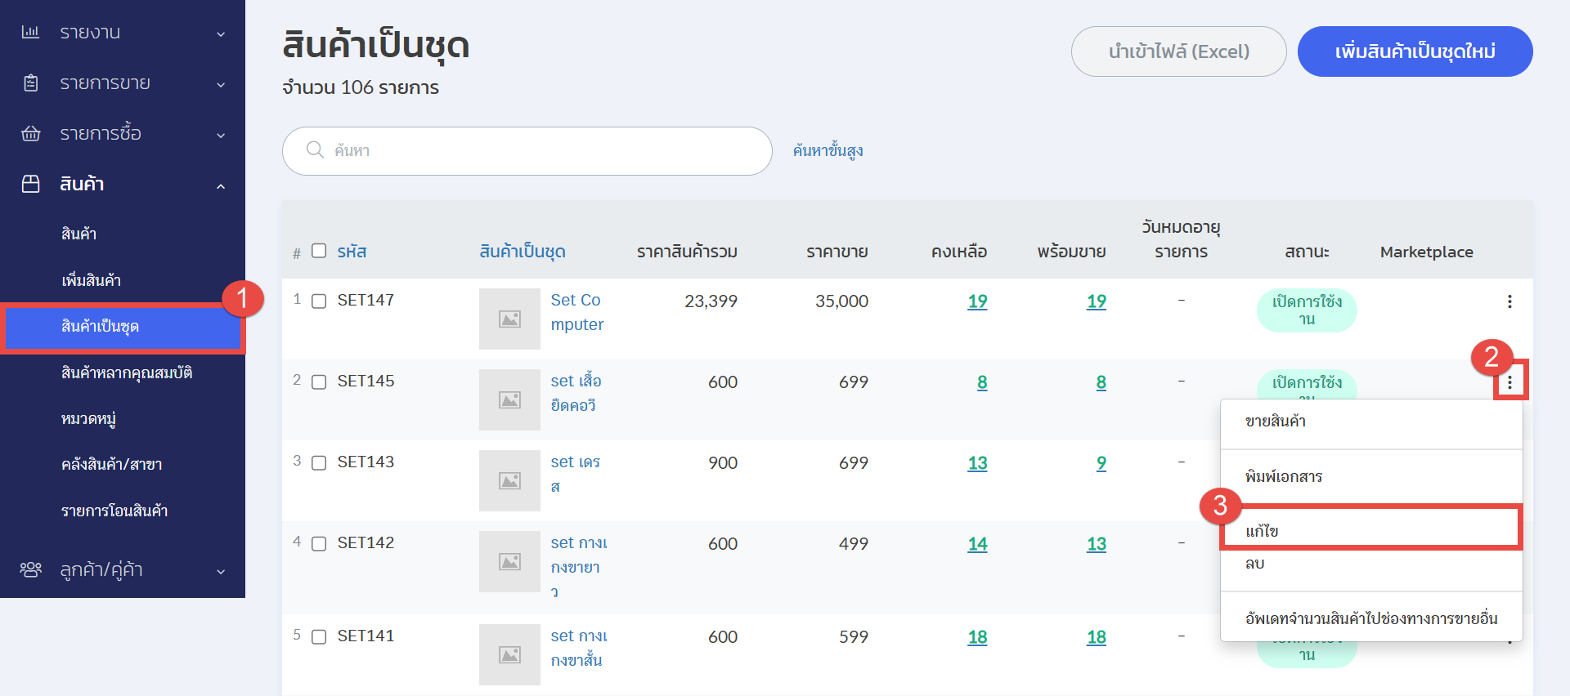This screenshot has height=696, width=1570.
Task: Click พร้อมขาย value 13 for SET142
Action: pos(1096,544)
